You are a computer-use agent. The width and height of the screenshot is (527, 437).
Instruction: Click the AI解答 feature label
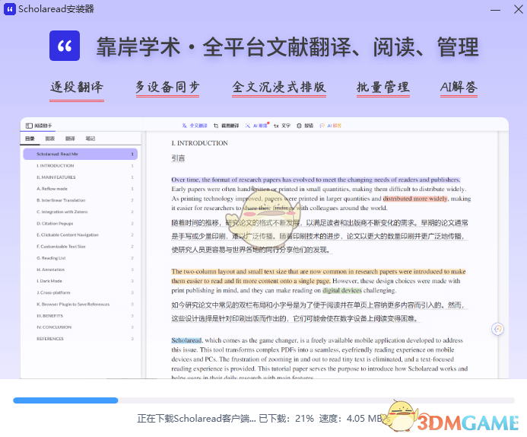459,87
